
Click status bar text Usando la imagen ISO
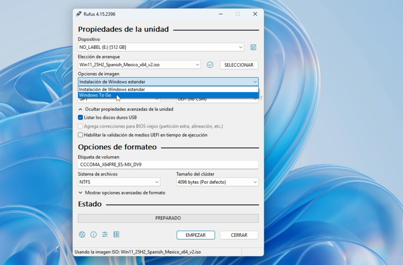(138, 252)
